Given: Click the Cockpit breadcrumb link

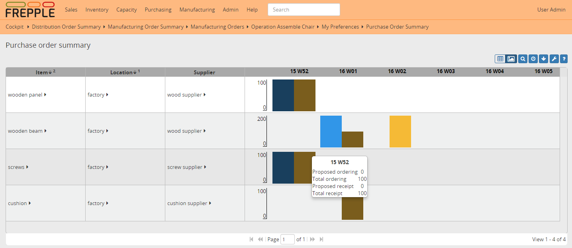Looking at the screenshot, I should point(15,27).
